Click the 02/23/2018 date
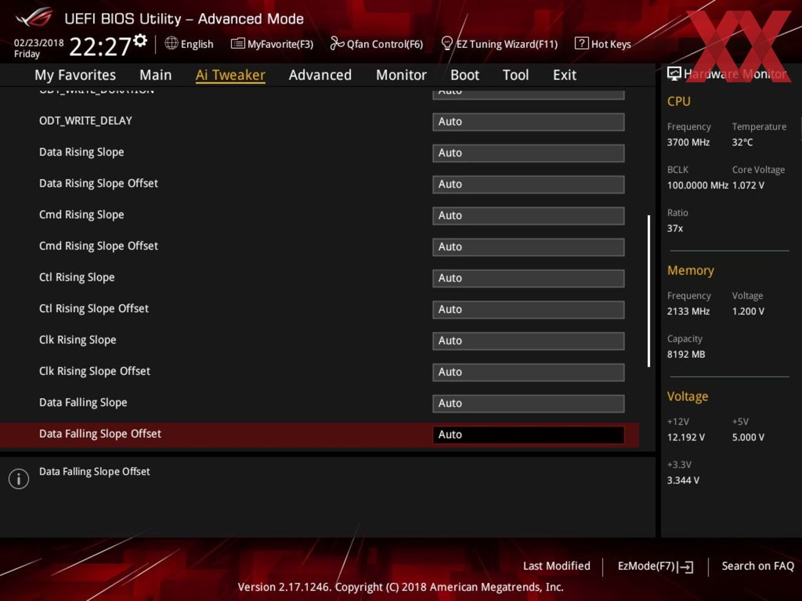 point(39,42)
